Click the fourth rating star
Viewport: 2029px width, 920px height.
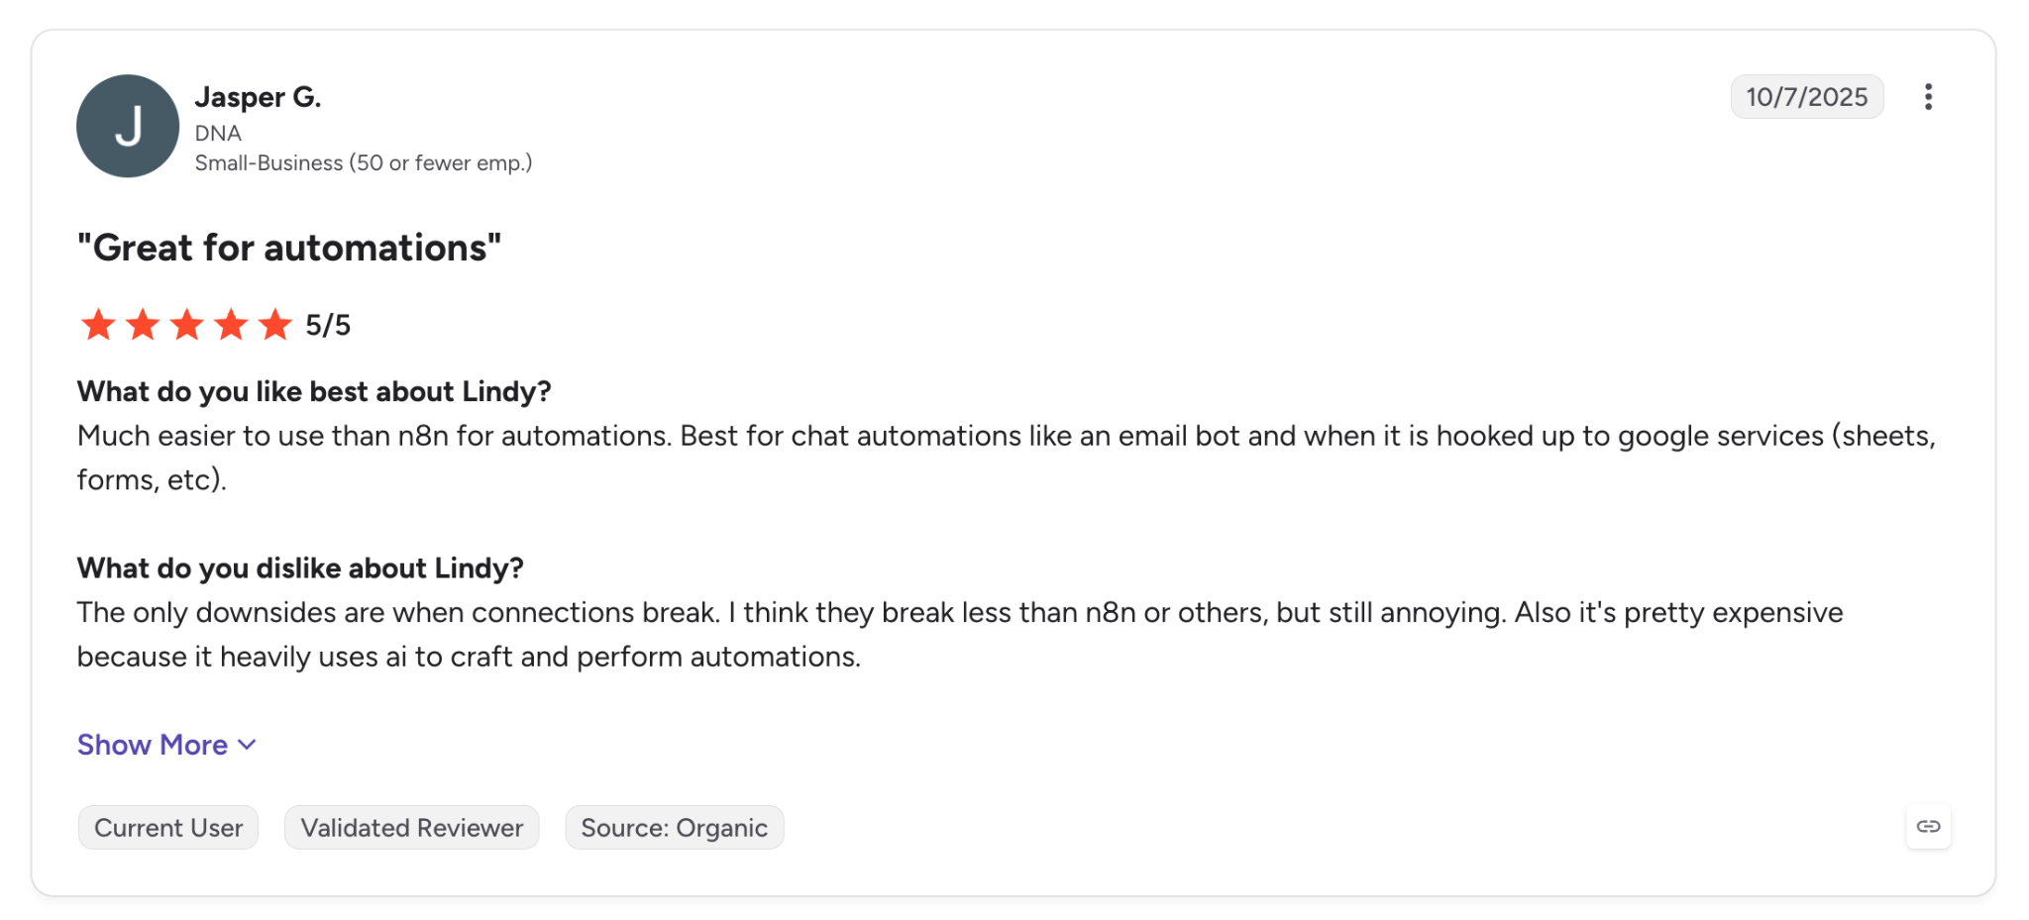231,325
